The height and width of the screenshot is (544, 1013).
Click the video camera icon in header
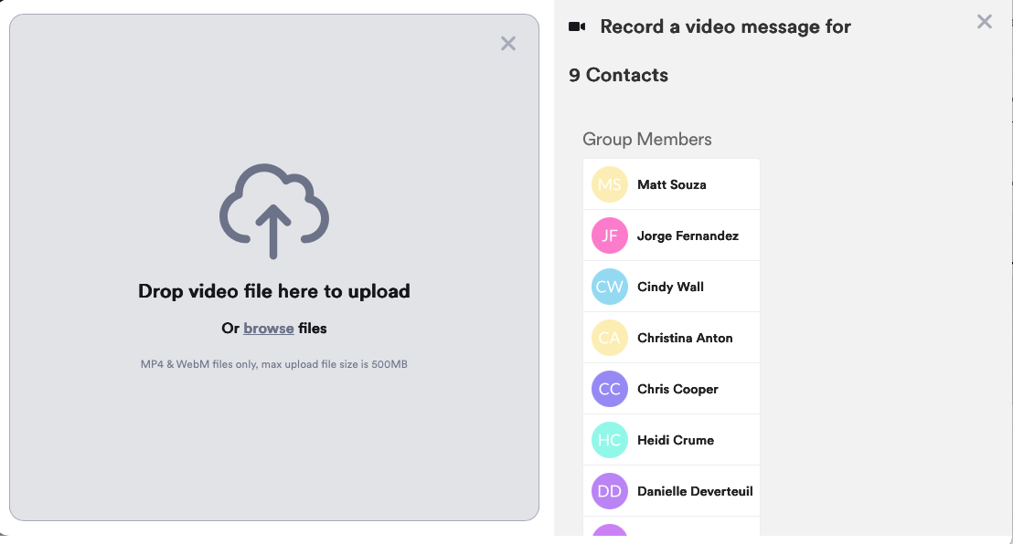(x=577, y=26)
